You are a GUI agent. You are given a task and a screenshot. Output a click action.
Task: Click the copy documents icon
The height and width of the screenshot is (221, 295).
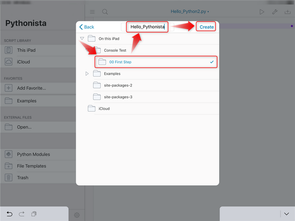click(x=34, y=214)
